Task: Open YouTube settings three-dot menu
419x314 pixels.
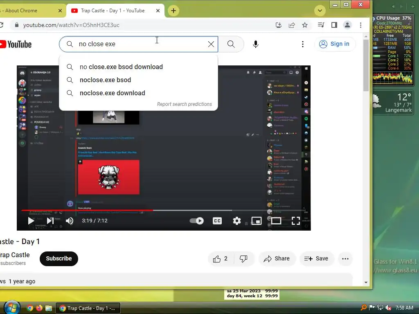Action: (x=302, y=44)
